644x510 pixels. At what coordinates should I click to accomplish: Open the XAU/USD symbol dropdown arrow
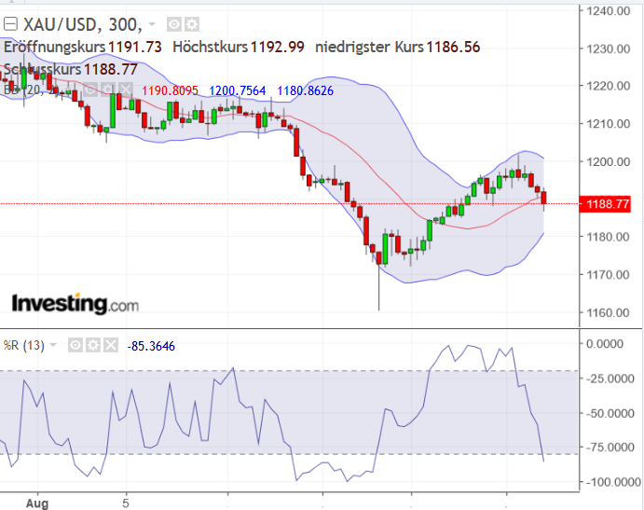click(x=152, y=24)
